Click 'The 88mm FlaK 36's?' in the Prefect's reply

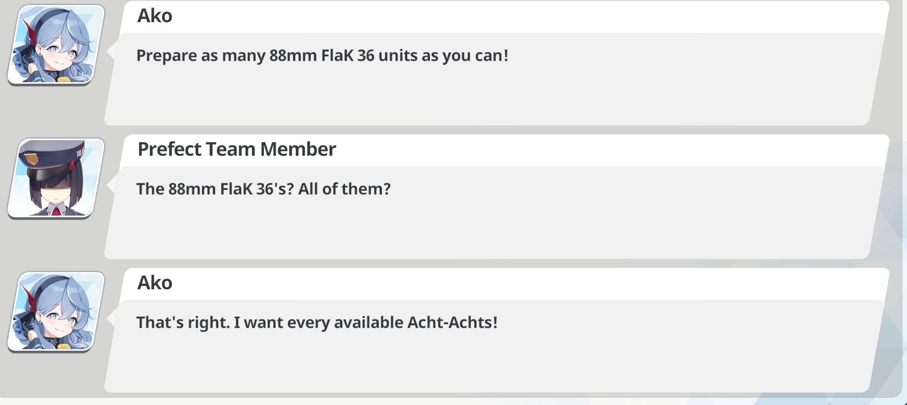click(215, 189)
